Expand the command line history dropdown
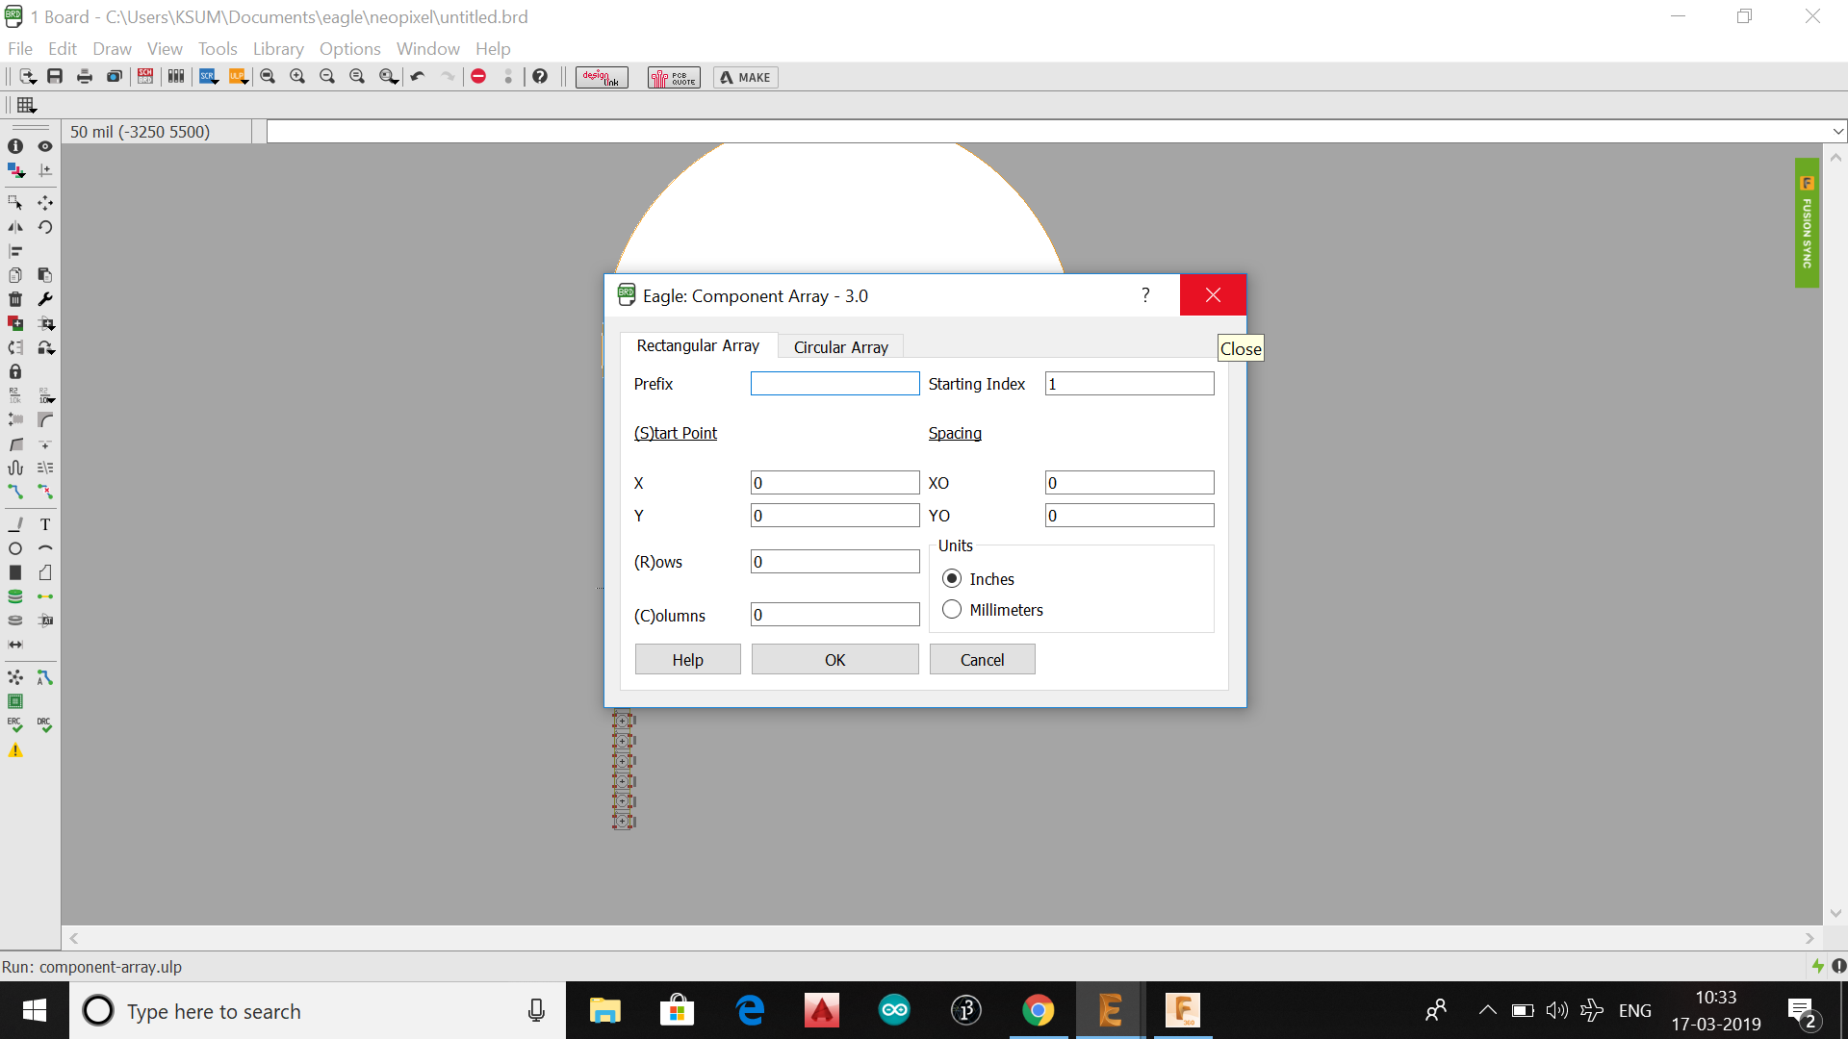Screen dimensions: 1848x1039 point(1837,132)
